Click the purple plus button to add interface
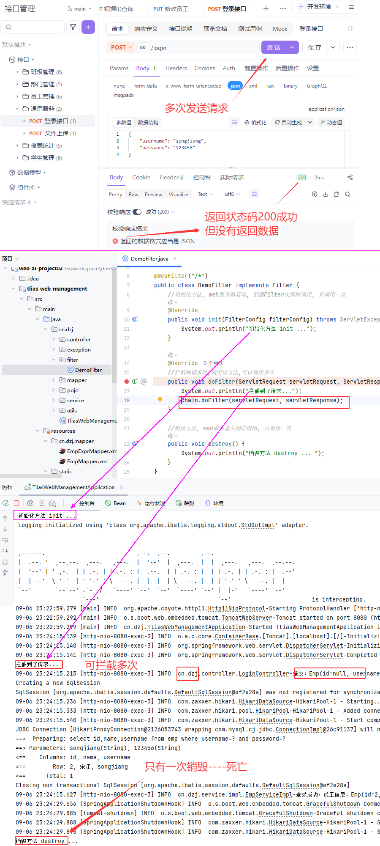380x846 pixels. 88,27
